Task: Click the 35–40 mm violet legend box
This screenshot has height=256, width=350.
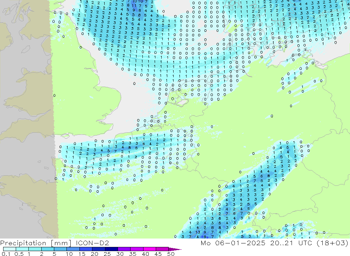Action: [136, 249]
